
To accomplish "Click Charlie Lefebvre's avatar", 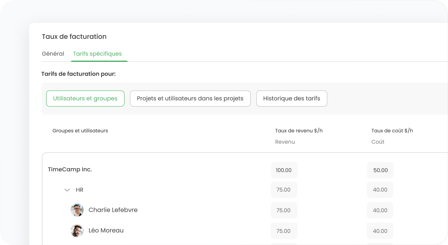I will (x=77, y=210).
